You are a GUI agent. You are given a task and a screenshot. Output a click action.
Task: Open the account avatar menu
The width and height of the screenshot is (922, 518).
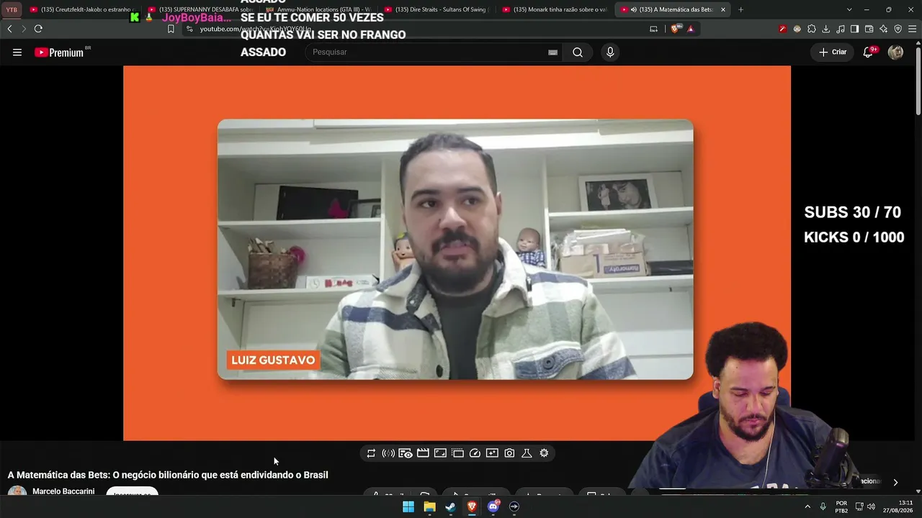(x=895, y=52)
